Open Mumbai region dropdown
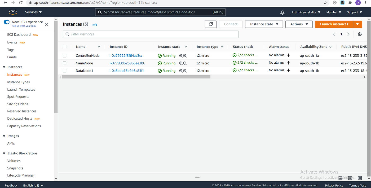The width and height of the screenshot is (371, 188). click(x=334, y=12)
